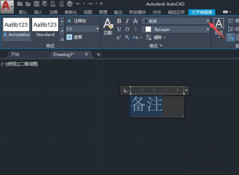The height and width of the screenshot is (175, 239).
Task: Select the Standard text style thumbnail
Action: pos(45,28)
